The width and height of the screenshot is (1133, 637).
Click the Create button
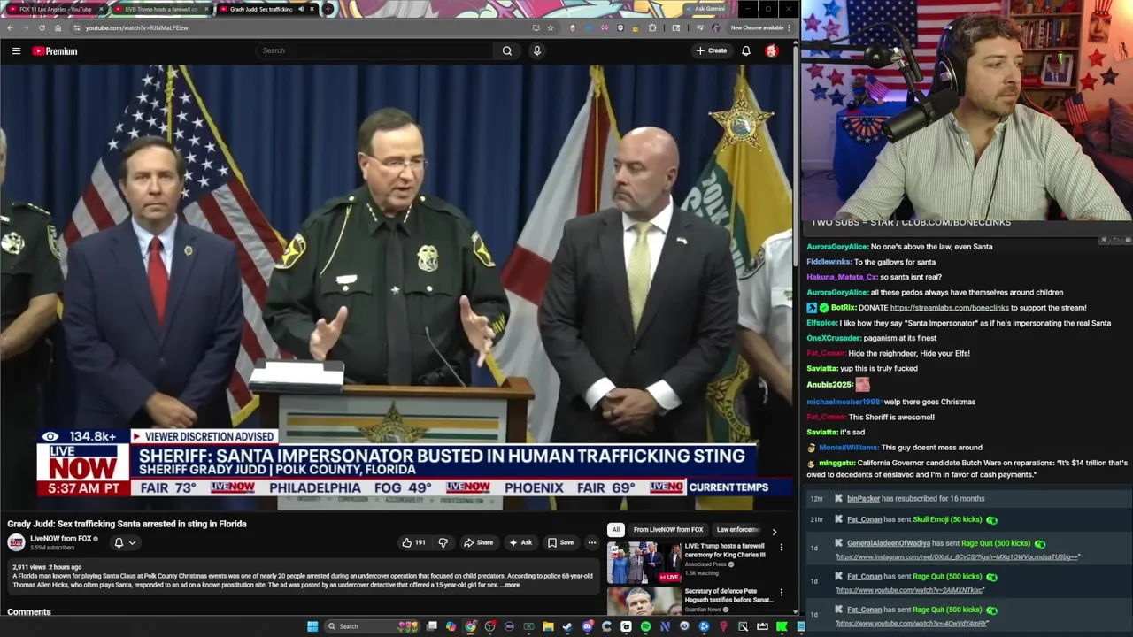pyautogui.click(x=712, y=50)
